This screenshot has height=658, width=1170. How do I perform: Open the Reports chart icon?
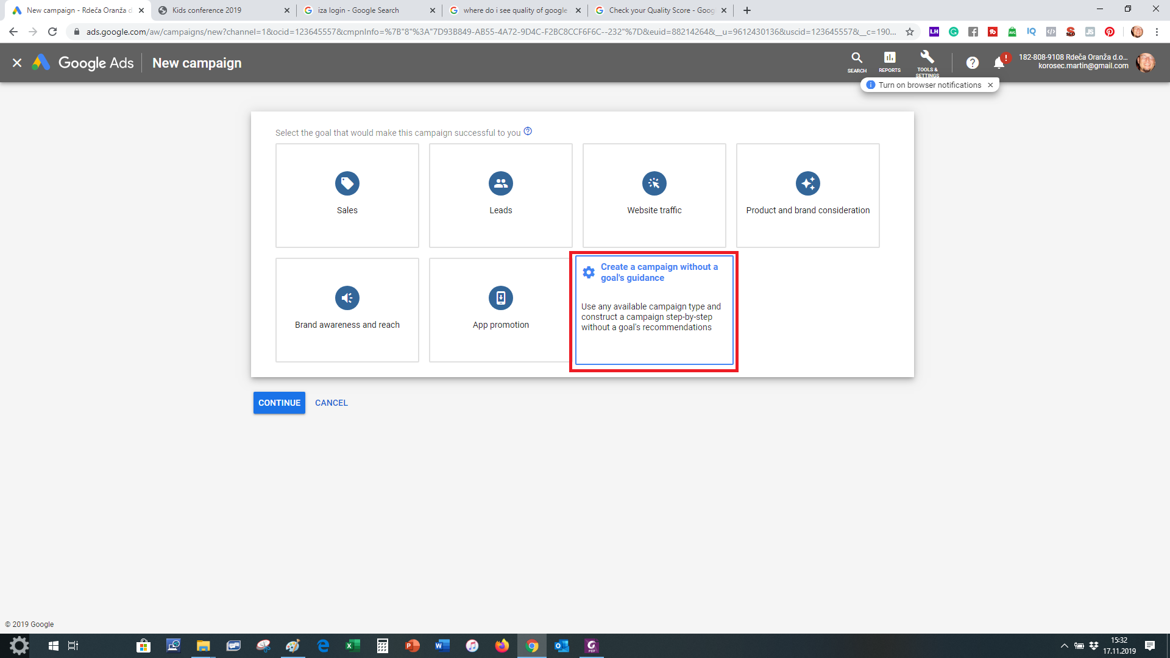click(889, 60)
